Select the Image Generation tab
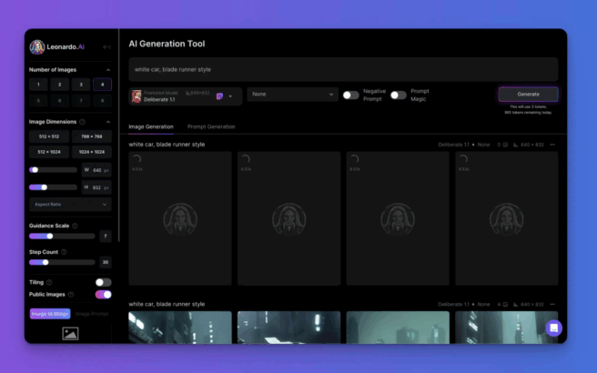 point(151,126)
